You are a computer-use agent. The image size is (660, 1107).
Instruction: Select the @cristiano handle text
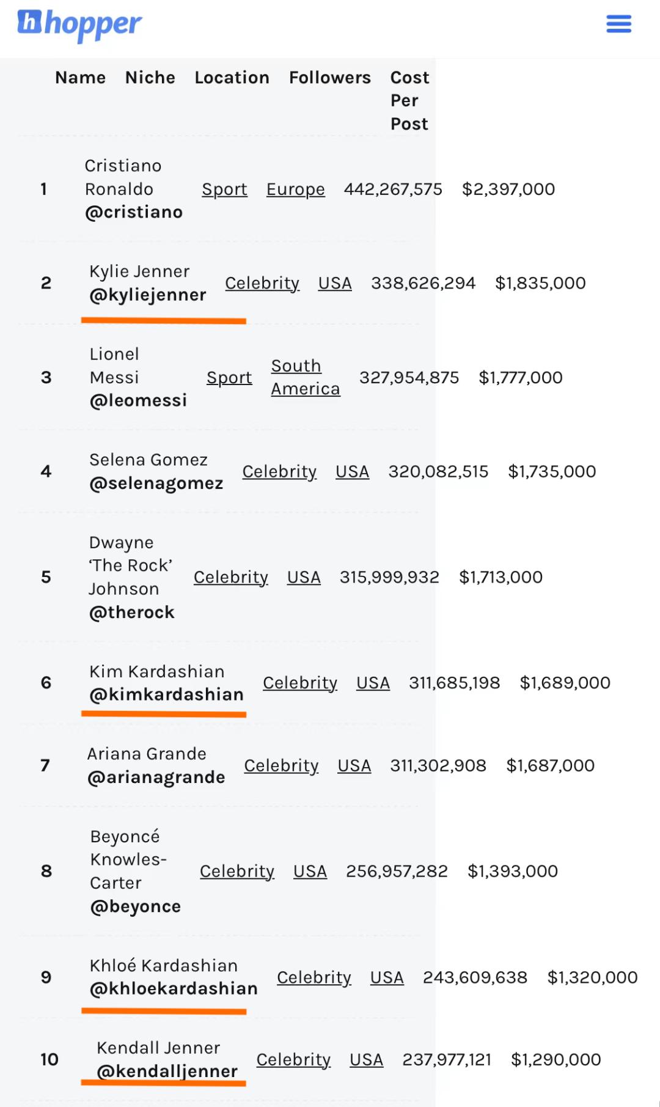tap(134, 212)
